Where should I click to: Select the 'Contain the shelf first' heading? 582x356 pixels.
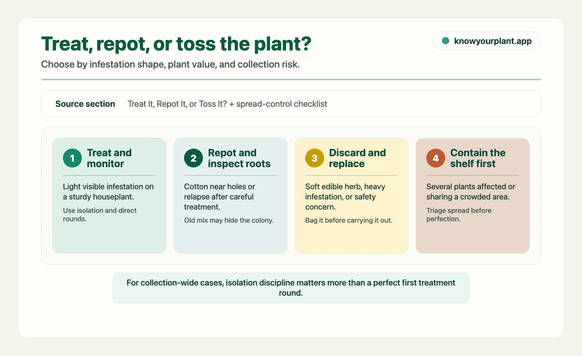tap(478, 158)
